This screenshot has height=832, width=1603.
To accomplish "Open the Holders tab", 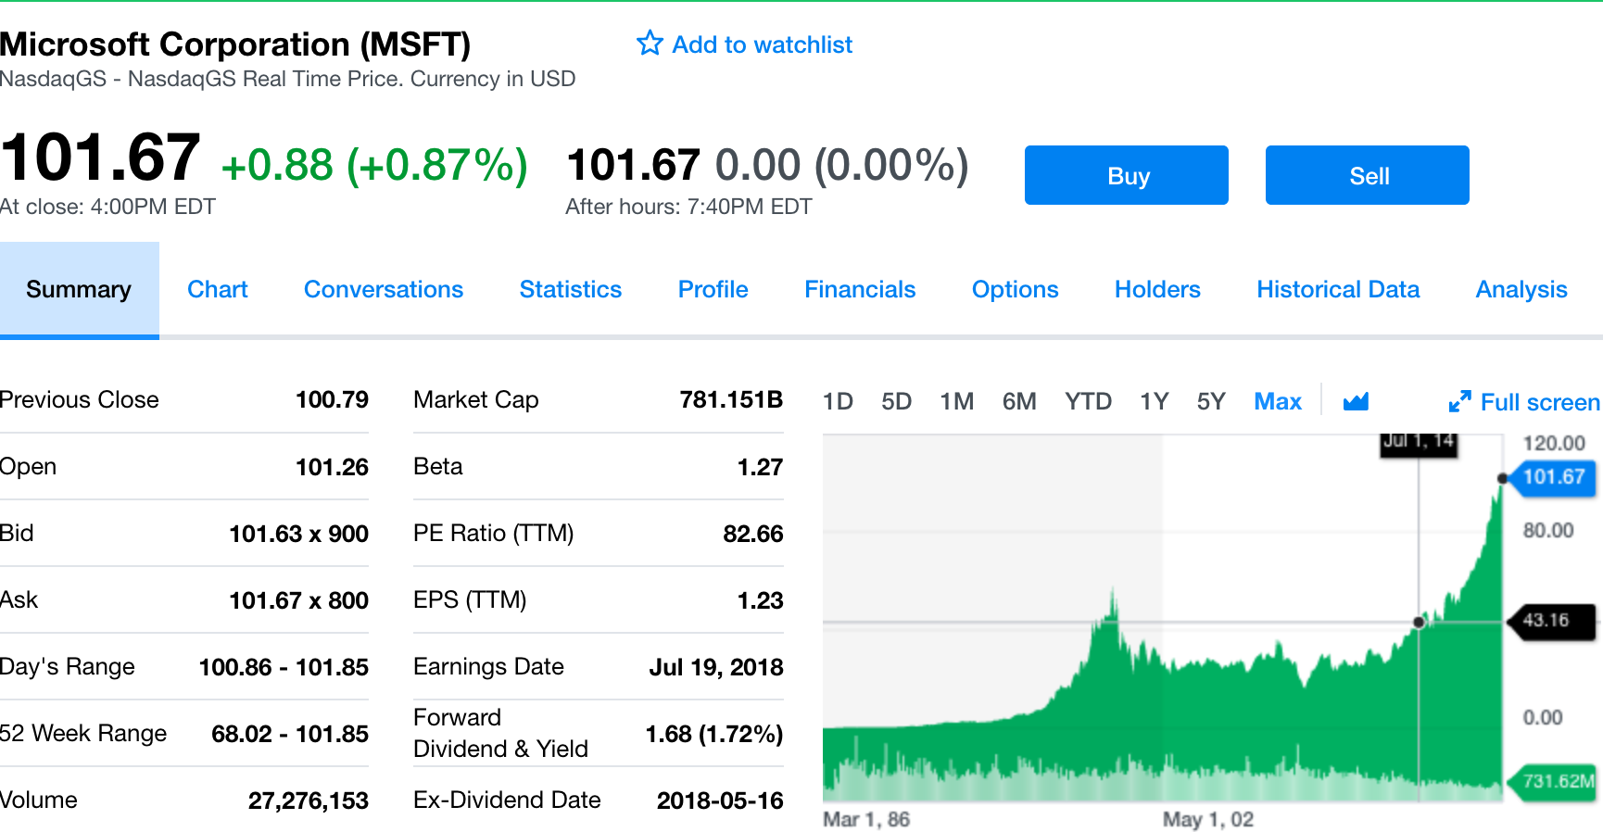I will coord(1157,290).
